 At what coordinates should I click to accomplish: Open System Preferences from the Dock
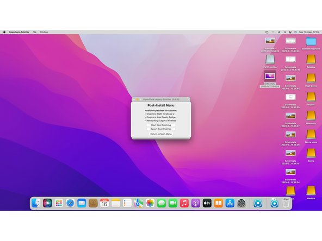(x=242, y=203)
